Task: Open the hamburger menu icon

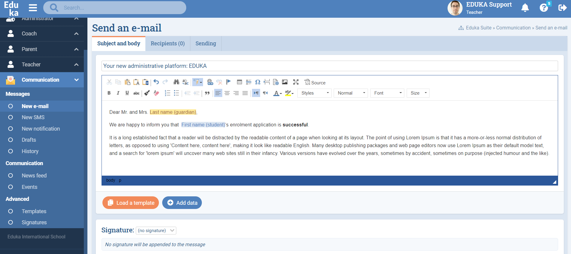Action: point(33,8)
